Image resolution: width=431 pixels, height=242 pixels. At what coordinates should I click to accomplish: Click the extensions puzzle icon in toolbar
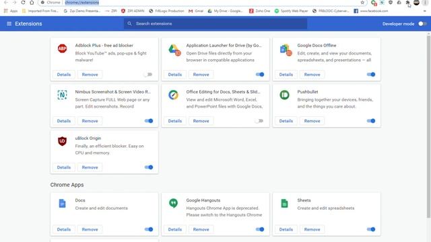pyautogui.click(x=407, y=3)
